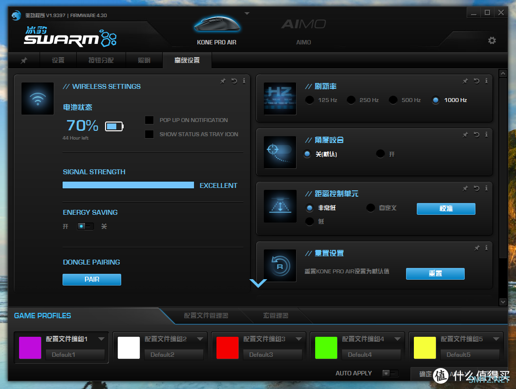Pin the 重置设置 panel
Image resolution: width=516 pixels, height=389 pixels.
click(x=477, y=247)
